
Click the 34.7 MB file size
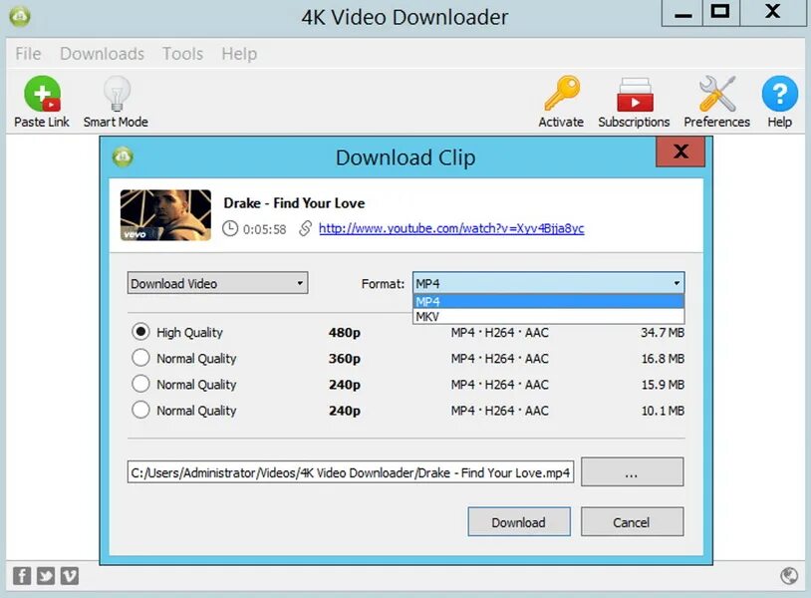coord(662,332)
